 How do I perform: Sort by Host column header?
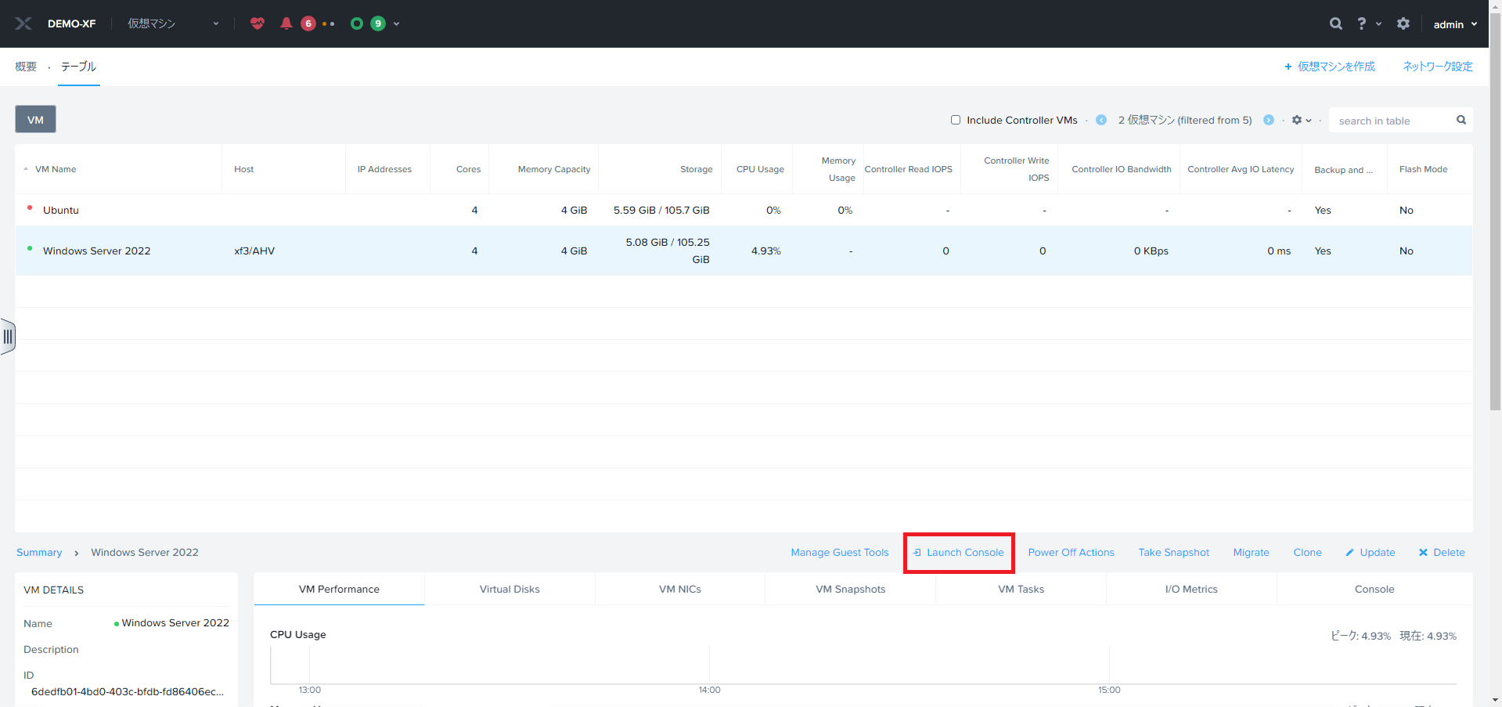pyautogui.click(x=243, y=169)
